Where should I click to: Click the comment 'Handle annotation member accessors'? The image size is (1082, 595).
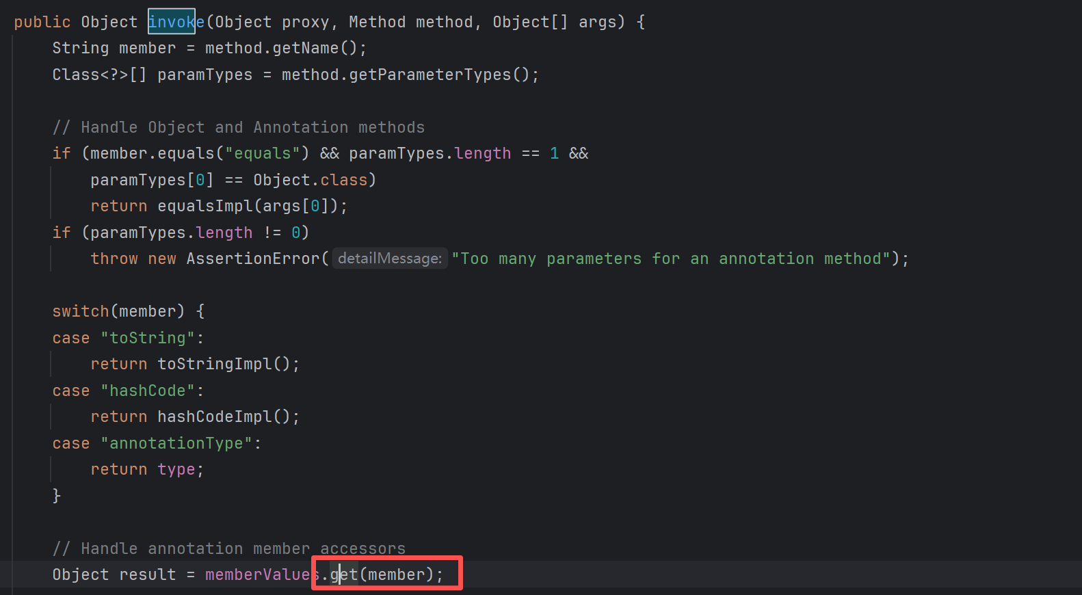(x=229, y=548)
